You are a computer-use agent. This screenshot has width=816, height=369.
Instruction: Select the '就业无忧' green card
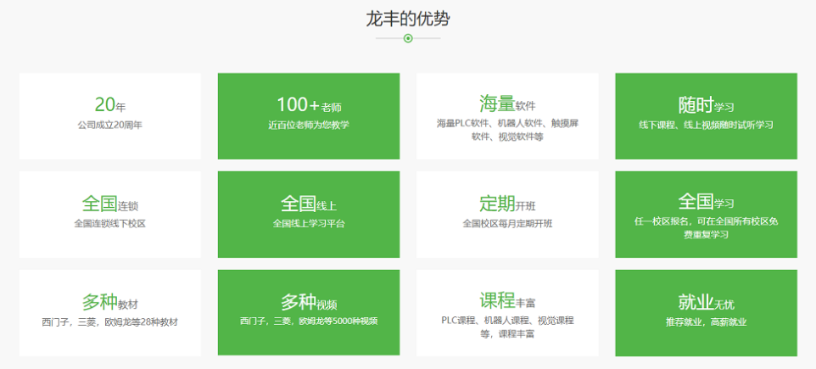tap(706, 312)
